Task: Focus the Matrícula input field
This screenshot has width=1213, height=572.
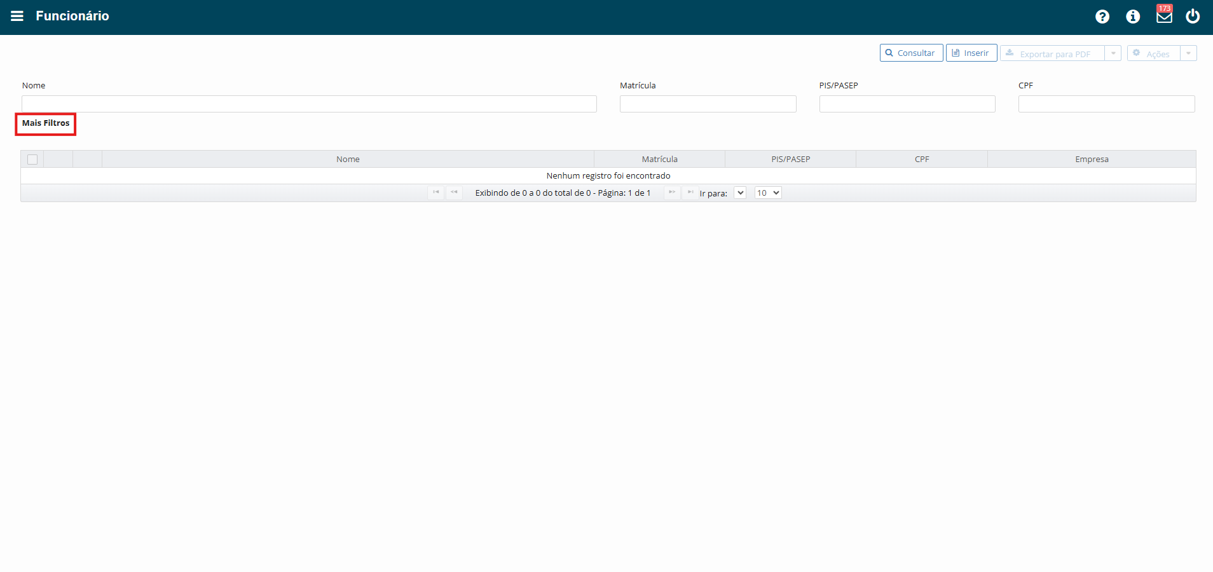Action: tap(708, 104)
